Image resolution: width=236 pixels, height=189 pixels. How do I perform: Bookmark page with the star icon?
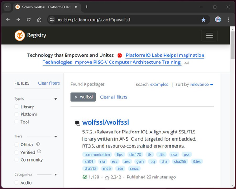(x=203, y=19)
